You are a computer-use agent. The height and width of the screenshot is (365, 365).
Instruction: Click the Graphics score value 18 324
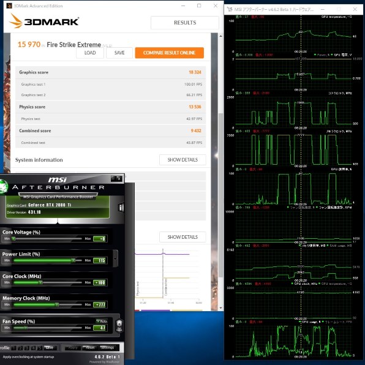pos(195,72)
